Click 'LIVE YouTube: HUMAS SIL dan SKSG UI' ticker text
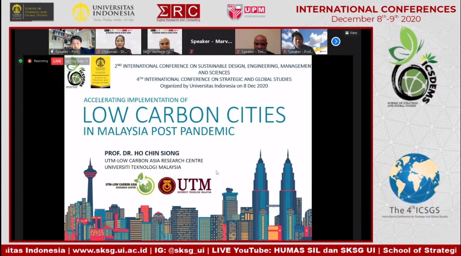 [x=293, y=251]
